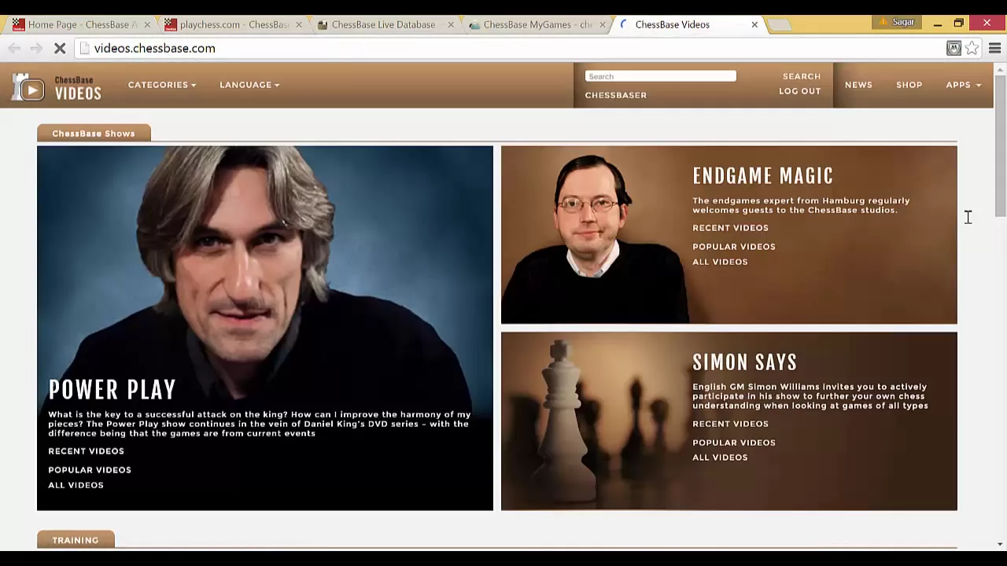Close the ChessBase Videos tab
The image size is (1007, 566).
(754, 24)
